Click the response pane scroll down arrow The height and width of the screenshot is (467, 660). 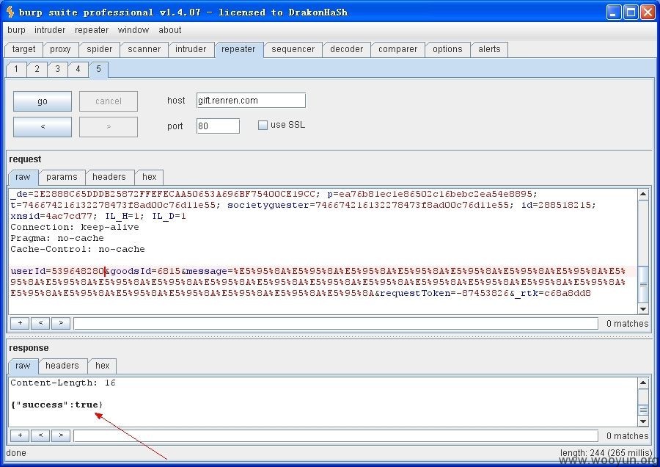pos(643,421)
